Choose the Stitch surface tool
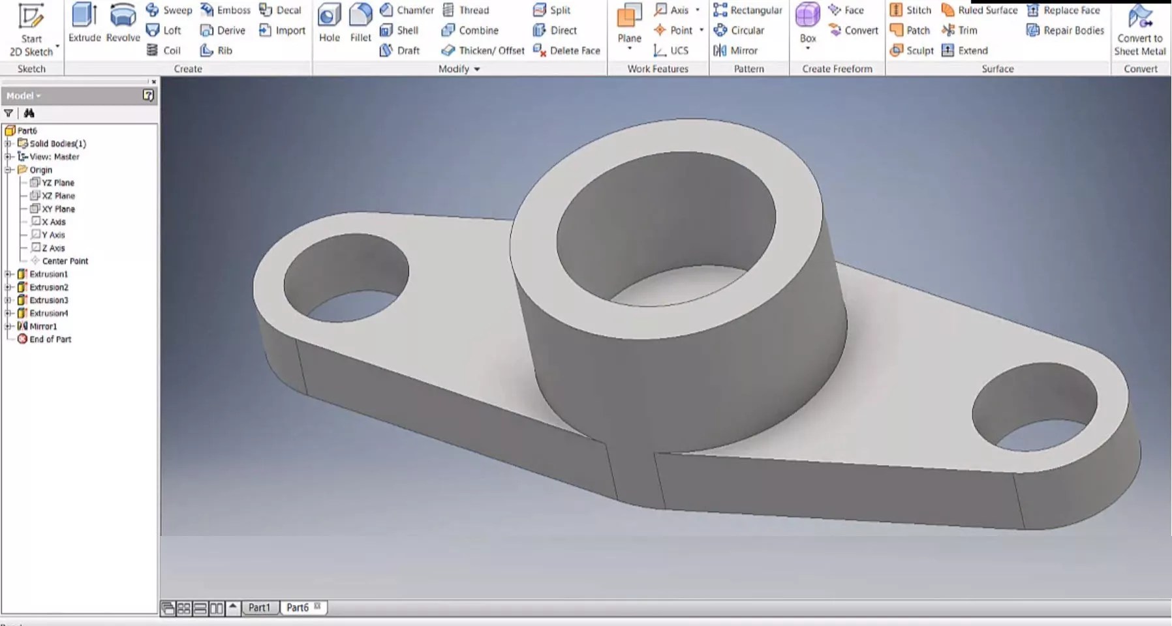Viewport: 1172px width, 626px height. pyautogui.click(x=910, y=10)
